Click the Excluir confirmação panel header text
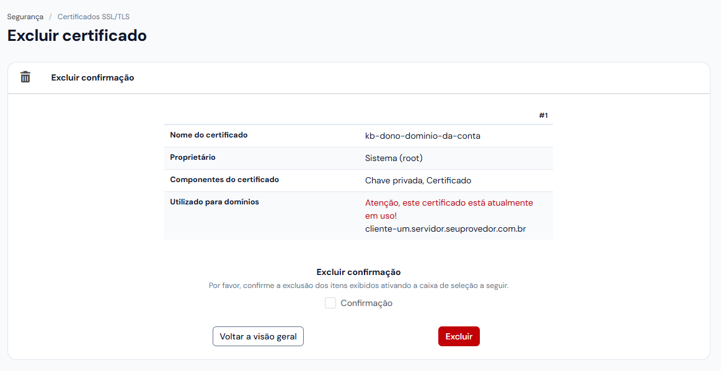The image size is (721, 371). (x=92, y=77)
